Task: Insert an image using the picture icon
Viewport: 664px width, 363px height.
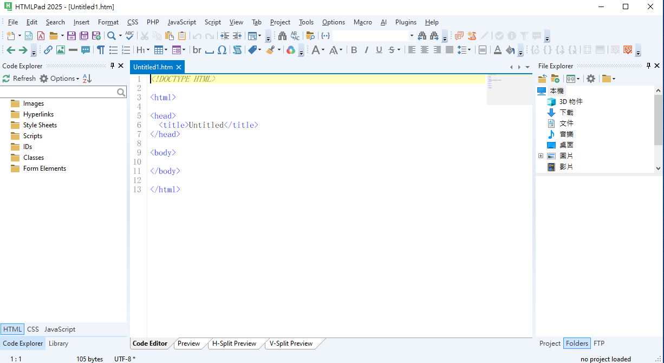Action: click(61, 50)
